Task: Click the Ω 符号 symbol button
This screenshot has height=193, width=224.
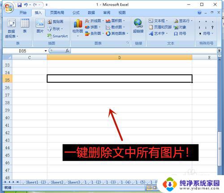Action: tap(180, 34)
